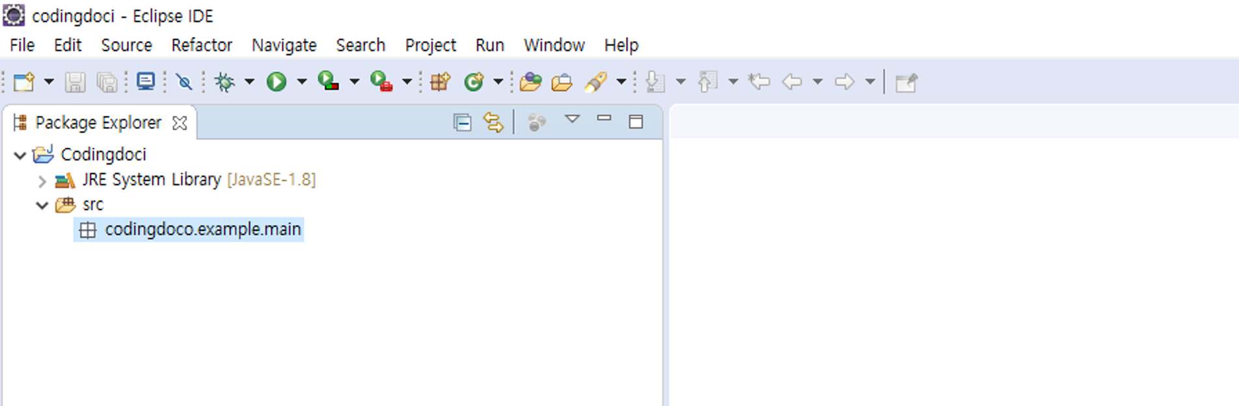Open the Run dropdown arrow

click(301, 82)
